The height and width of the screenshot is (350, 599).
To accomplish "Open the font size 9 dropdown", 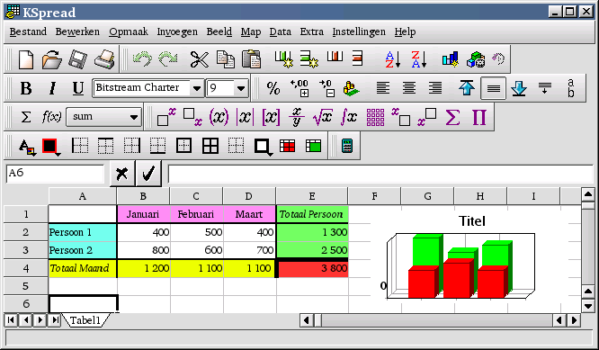I will (241, 88).
